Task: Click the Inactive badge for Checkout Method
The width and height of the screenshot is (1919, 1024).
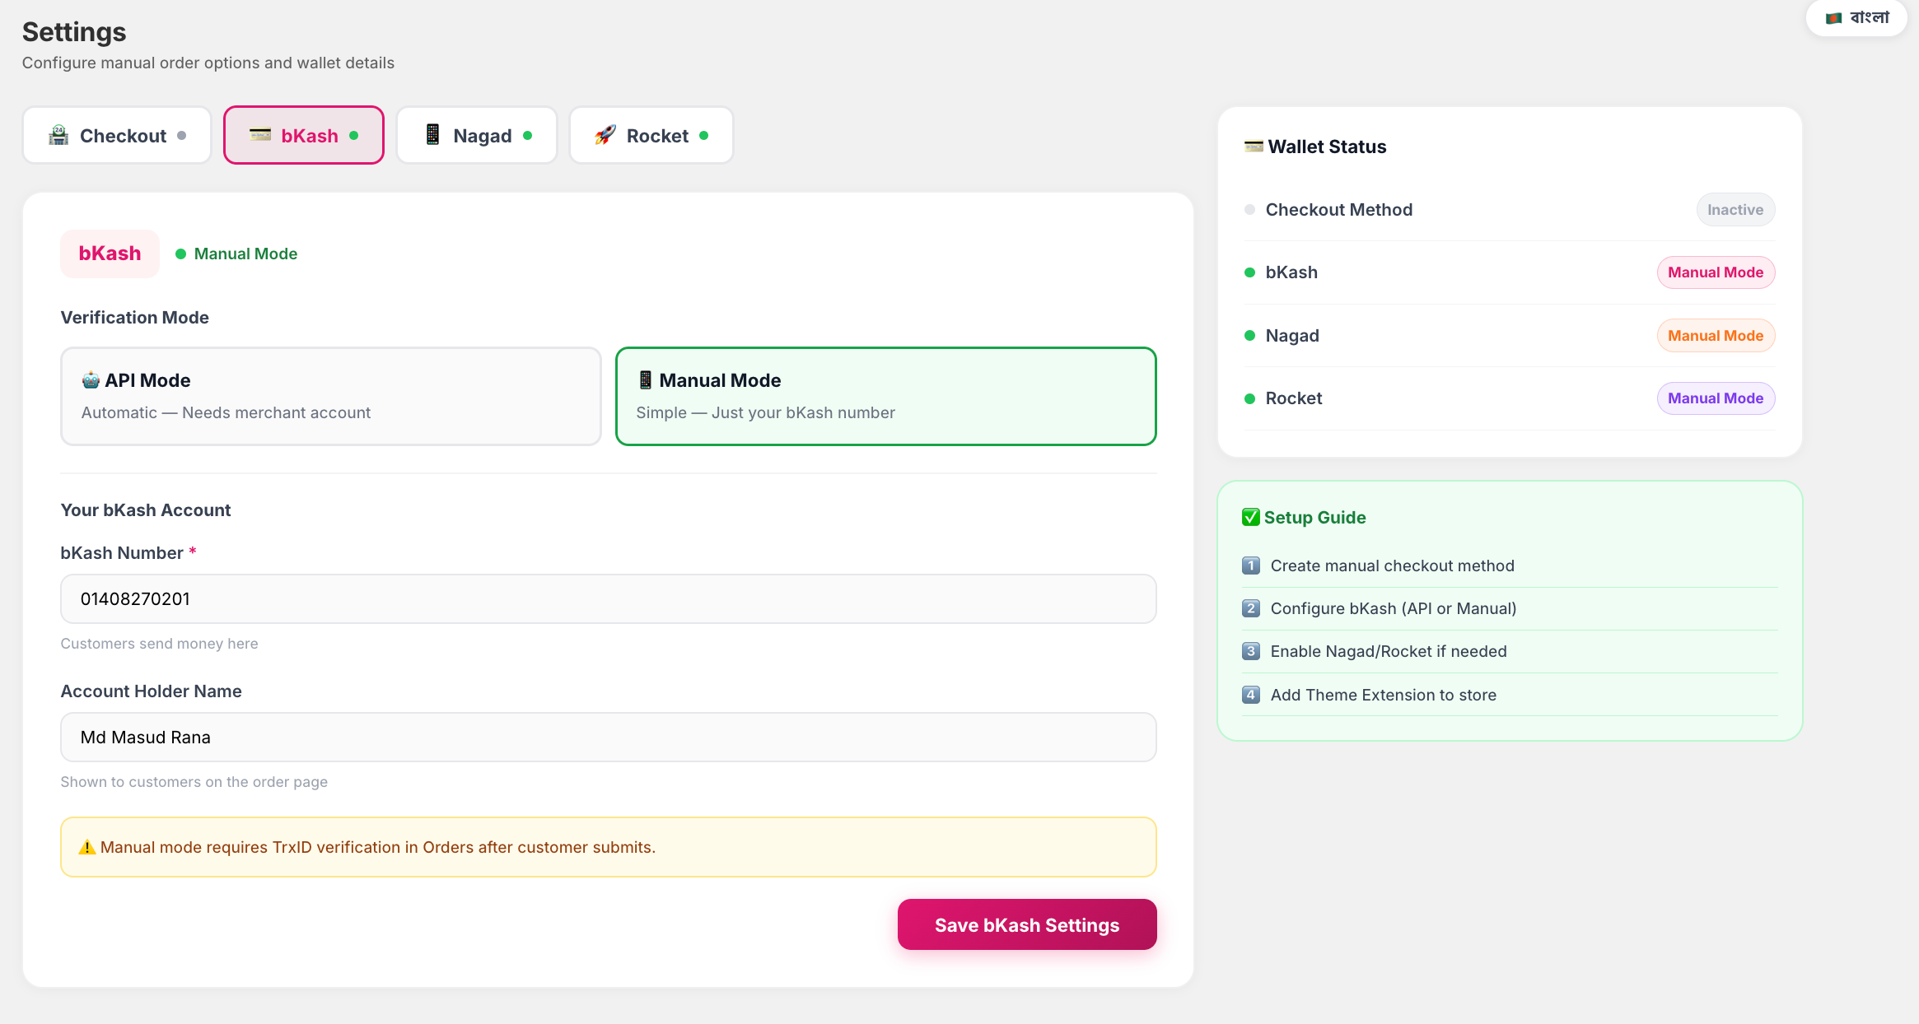Action: click(1735, 210)
